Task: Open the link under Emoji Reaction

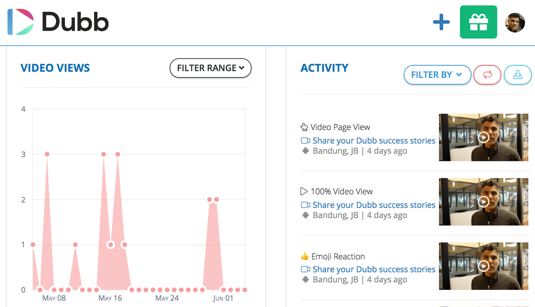Action: coord(373,269)
